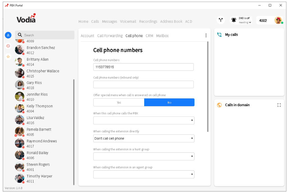Open Christopher Wallace's avatar
Image resolution: width=287 pixels, height=192 pixels.
coord(19,73)
